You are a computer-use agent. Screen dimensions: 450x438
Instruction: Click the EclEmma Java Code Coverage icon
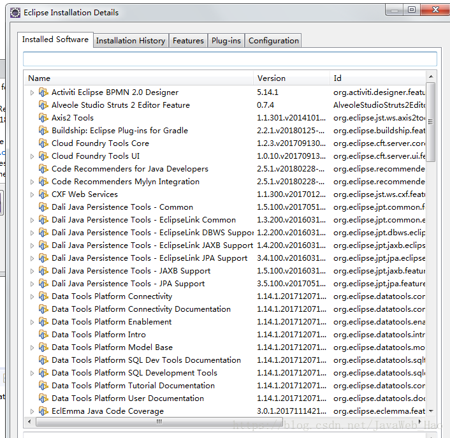coord(43,411)
